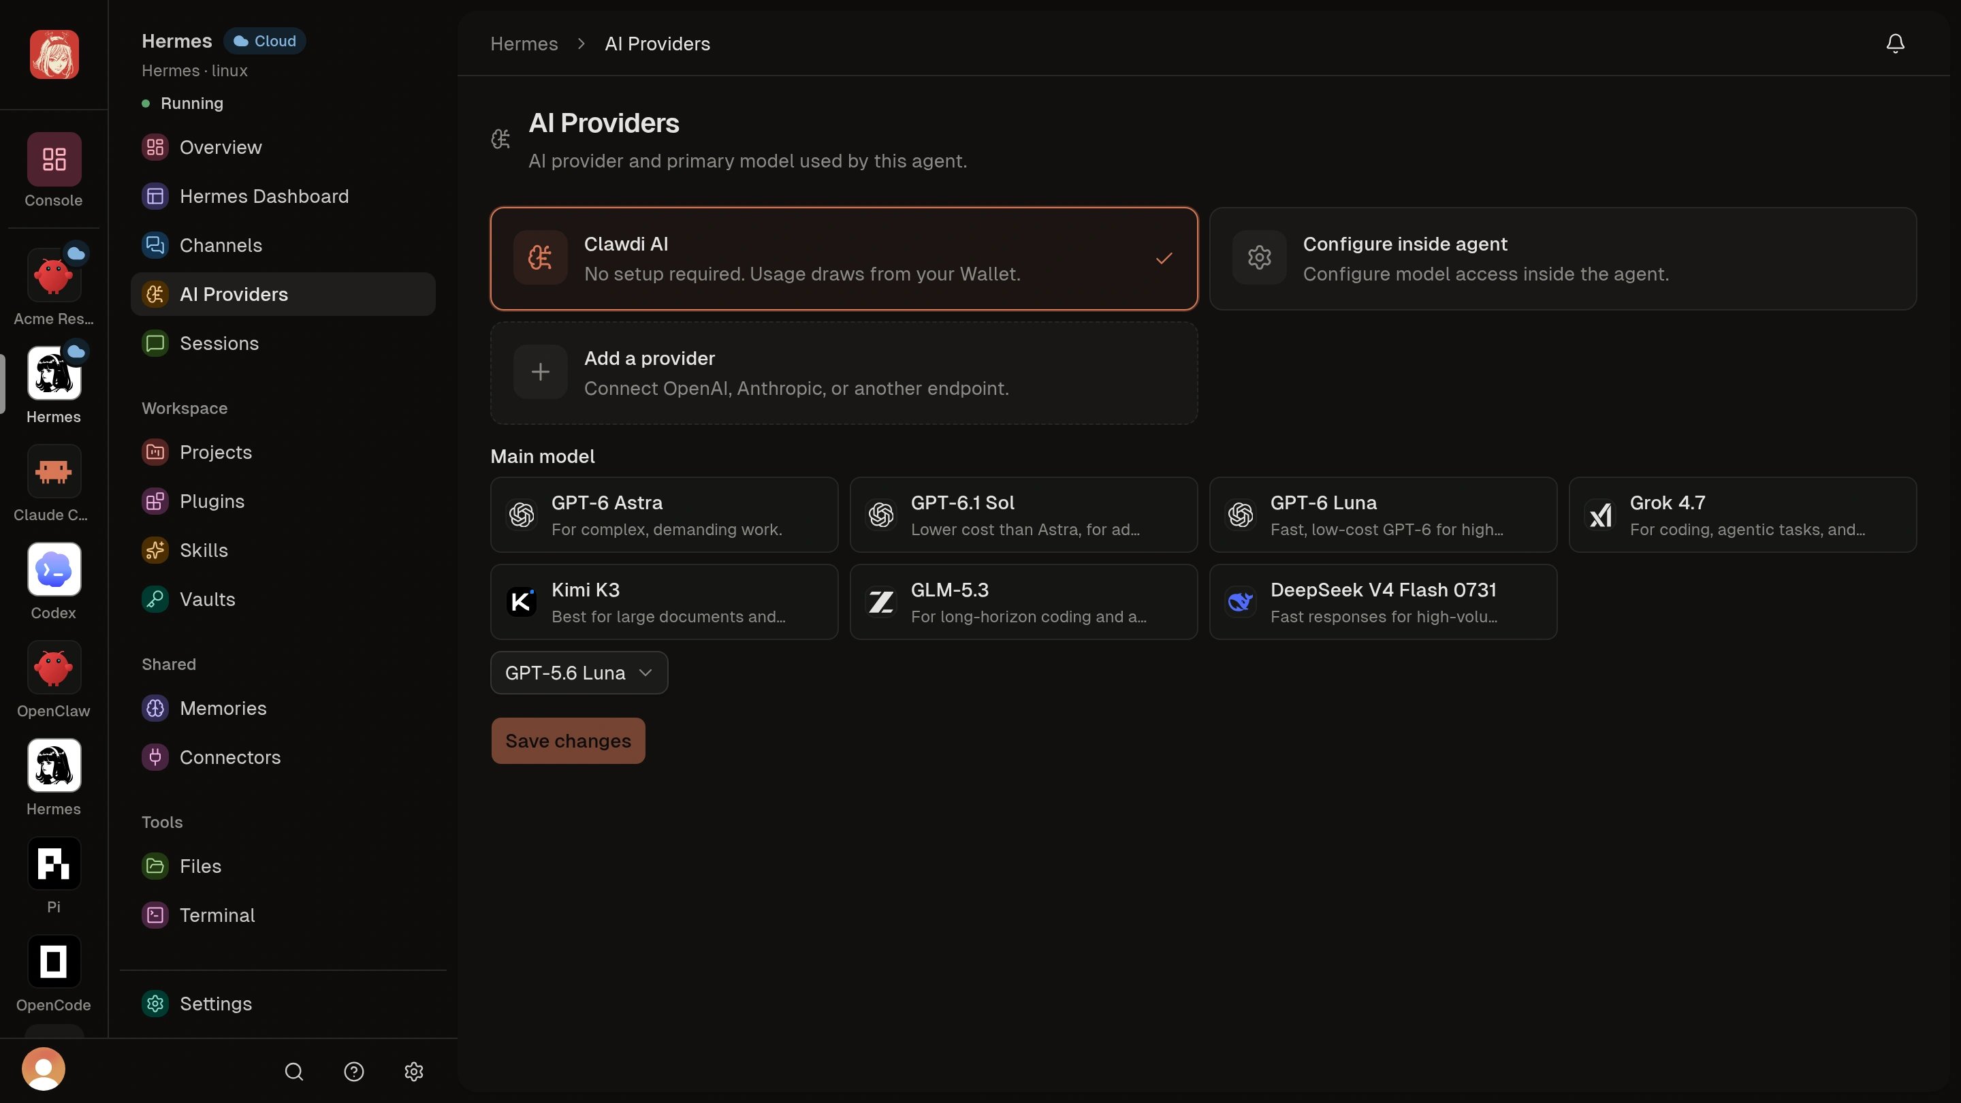Image resolution: width=1961 pixels, height=1103 pixels.
Task: Add a provider card
Action: 844,373
